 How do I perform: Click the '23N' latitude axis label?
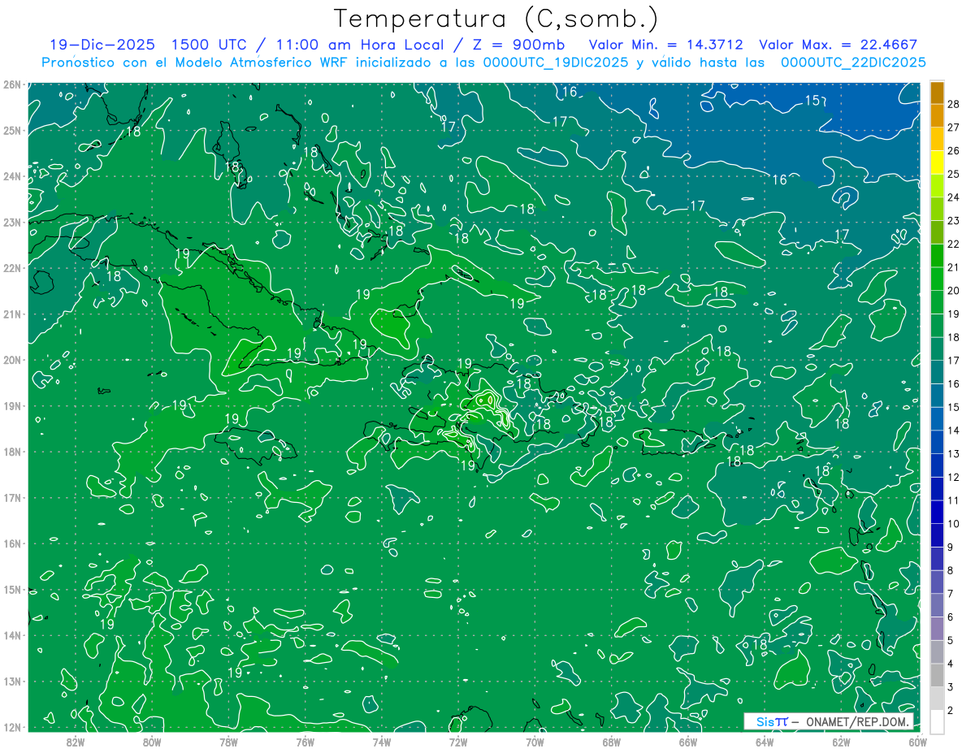pyautogui.click(x=13, y=222)
